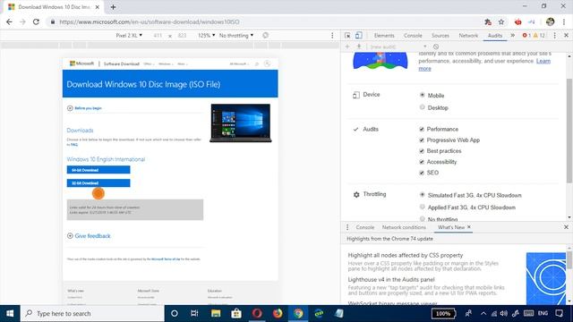Select the Mobile device radio
573x322 pixels.
[x=422, y=95]
